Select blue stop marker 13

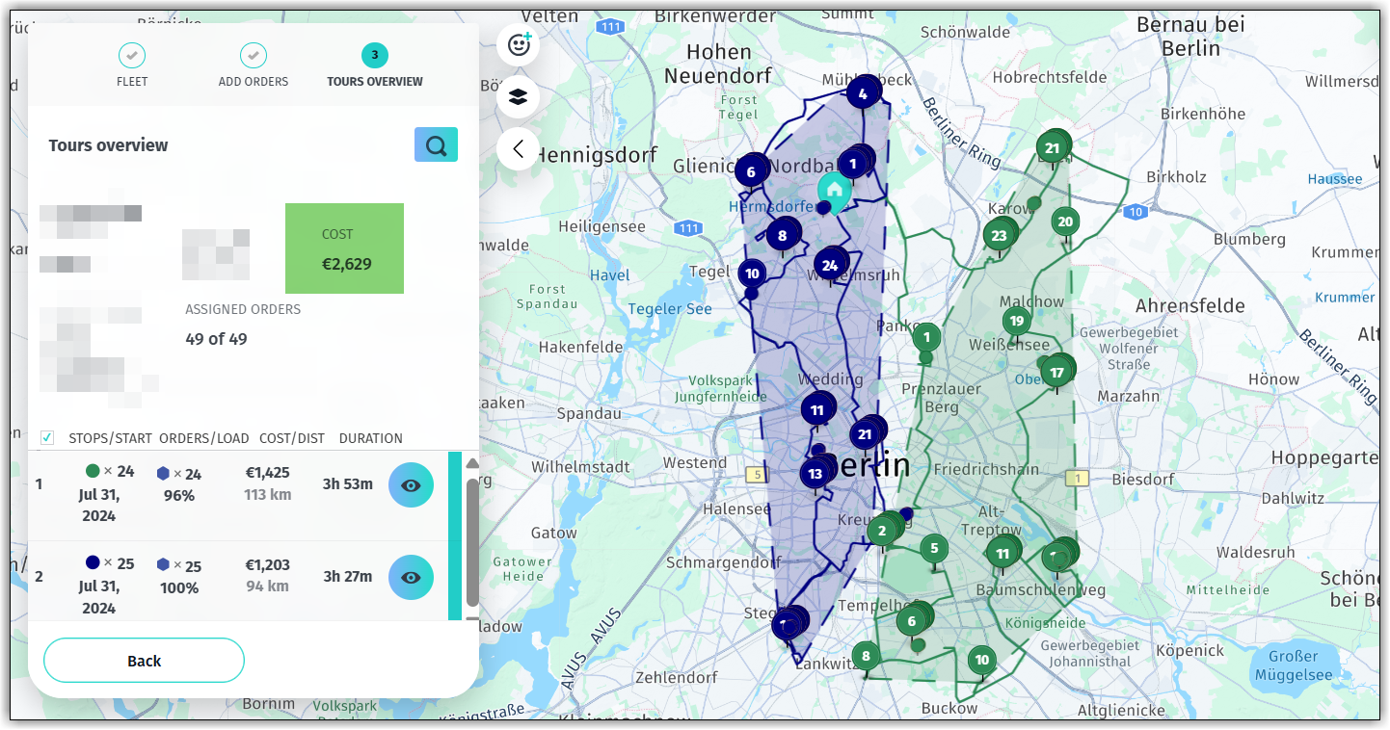(x=815, y=473)
